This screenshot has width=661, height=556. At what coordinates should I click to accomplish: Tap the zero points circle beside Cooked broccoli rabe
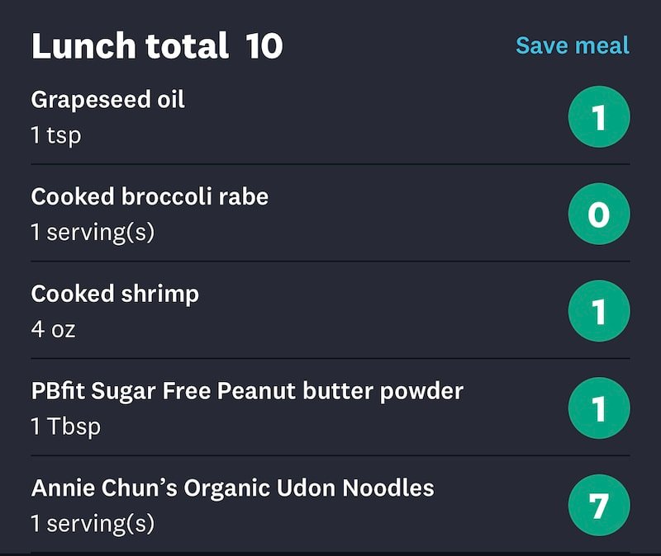click(x=602, y=214)
